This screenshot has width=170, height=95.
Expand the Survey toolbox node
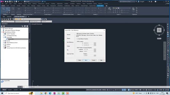3,46
